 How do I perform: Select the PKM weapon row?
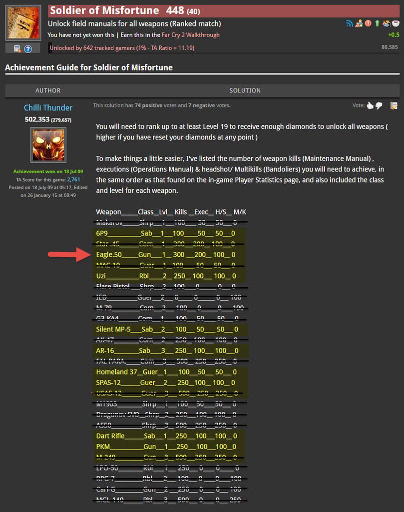pyautogui.click(x=166, y=446)
